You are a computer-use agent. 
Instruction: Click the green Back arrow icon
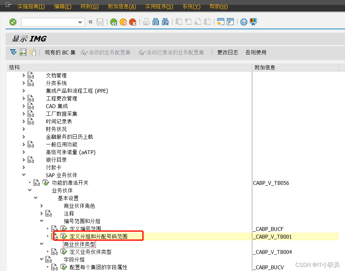(x=114, y=22)
